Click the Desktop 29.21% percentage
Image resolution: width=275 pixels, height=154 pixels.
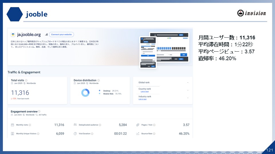pyautogui.click(x=115, y=91)
